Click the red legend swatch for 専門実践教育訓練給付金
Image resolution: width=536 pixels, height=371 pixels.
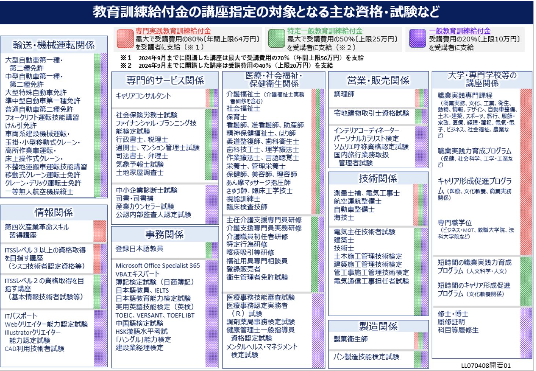pos(125,39)
